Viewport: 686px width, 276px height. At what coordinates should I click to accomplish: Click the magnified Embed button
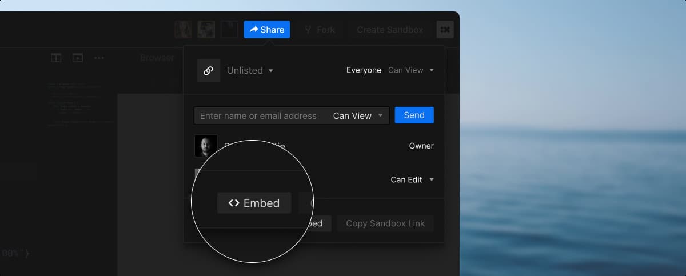[x=254, y=203]
